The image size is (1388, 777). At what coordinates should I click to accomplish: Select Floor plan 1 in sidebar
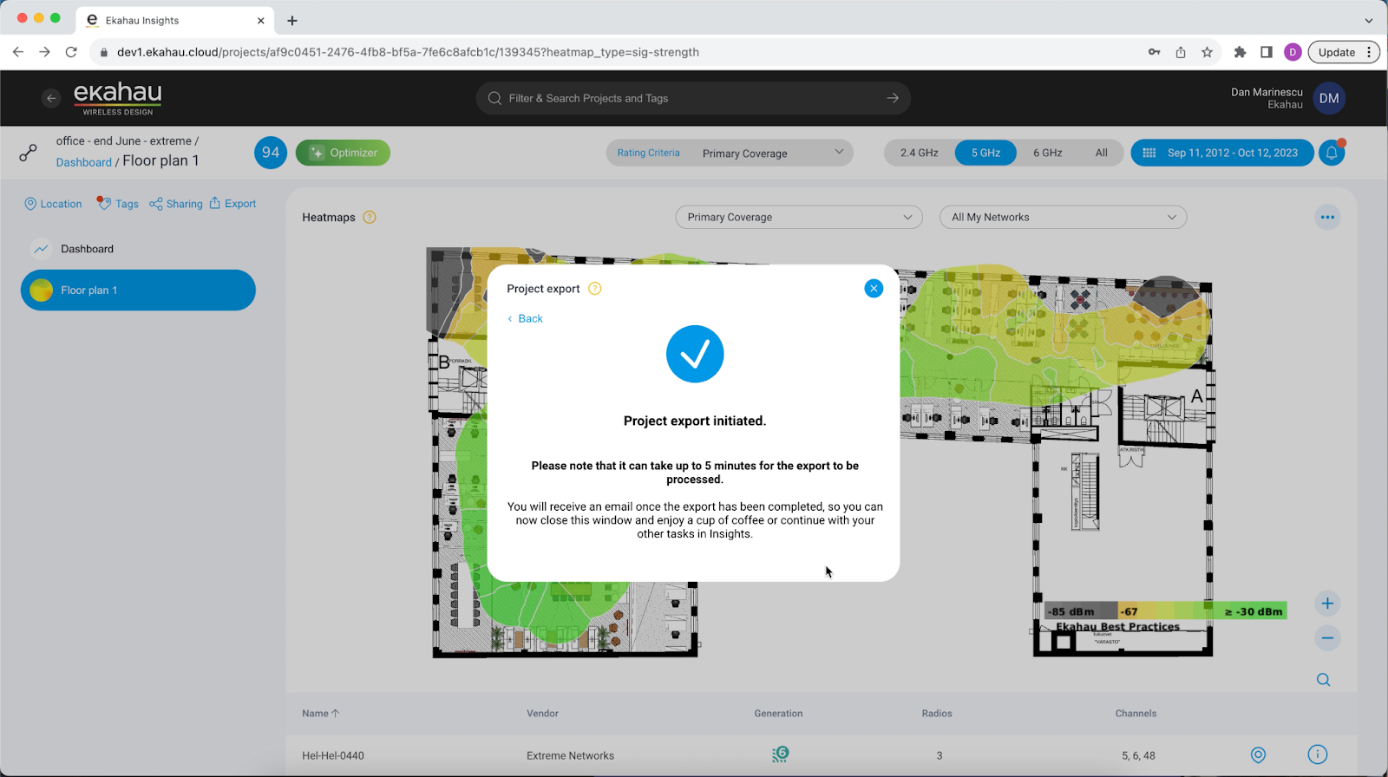point(138,291)
